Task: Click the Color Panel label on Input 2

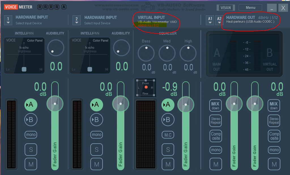Action: (101, 40)
